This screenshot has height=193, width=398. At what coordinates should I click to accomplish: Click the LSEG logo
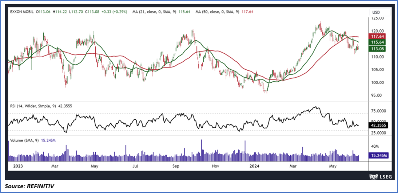click(380, 176)
